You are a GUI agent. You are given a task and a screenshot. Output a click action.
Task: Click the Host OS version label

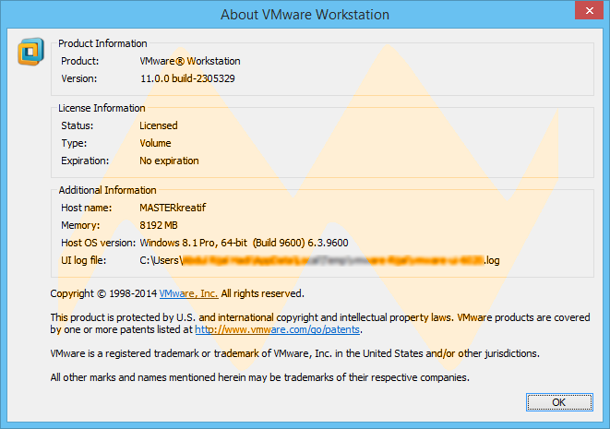click(98, 243)
